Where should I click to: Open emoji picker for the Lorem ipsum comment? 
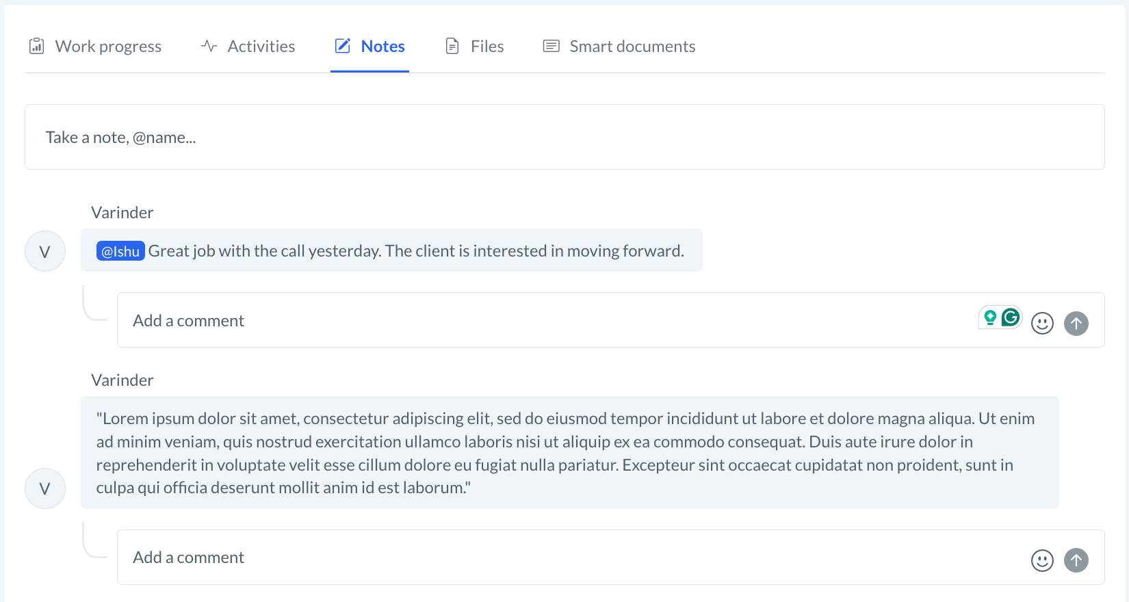pos(1042,560)
